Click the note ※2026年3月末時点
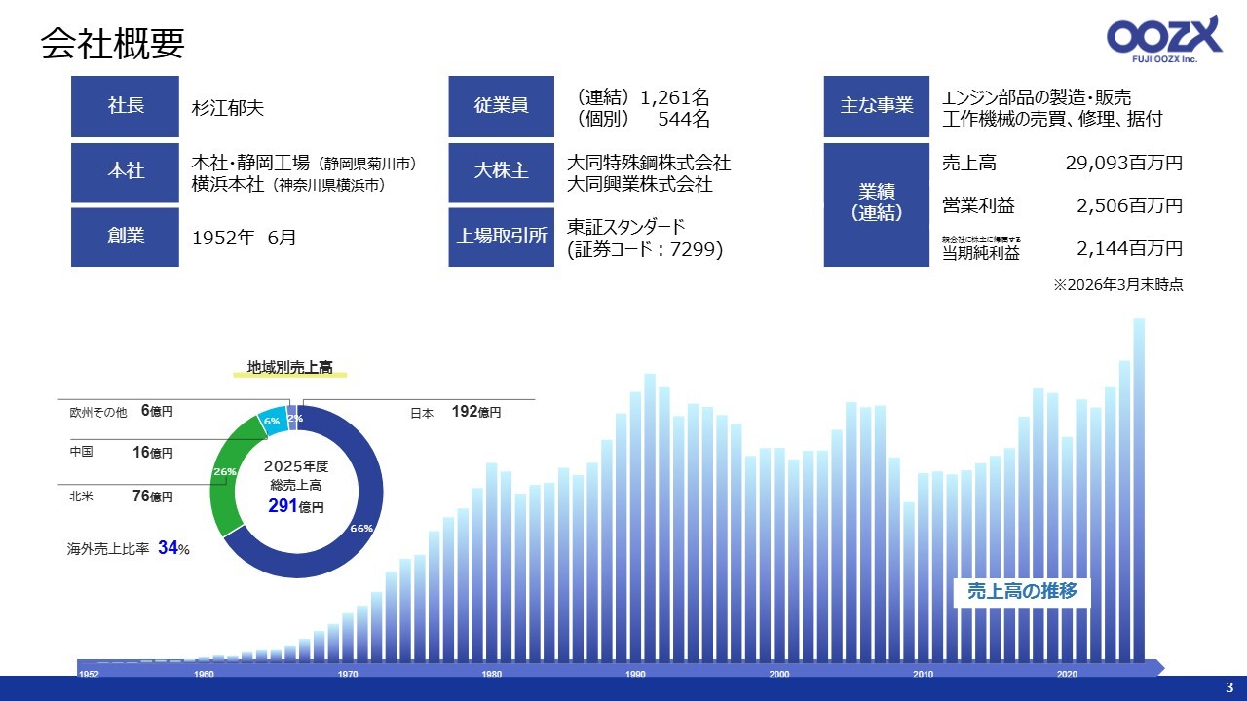The image size is (1247, 701). pyautogui.click(x=1118, y=285)
